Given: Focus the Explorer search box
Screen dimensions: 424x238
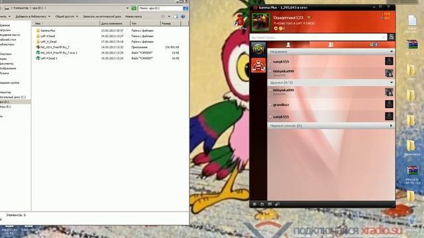Looking at the screenshot, I should (160, 8).
